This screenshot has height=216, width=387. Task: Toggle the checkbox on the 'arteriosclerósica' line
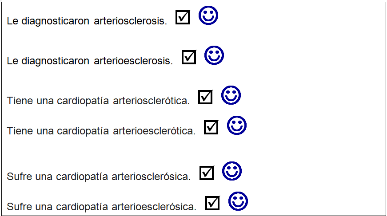[x=207, y=173]
